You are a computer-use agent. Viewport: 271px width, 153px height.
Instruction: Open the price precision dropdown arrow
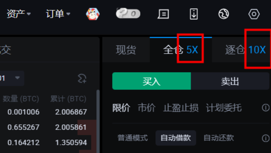click(17, 78)
